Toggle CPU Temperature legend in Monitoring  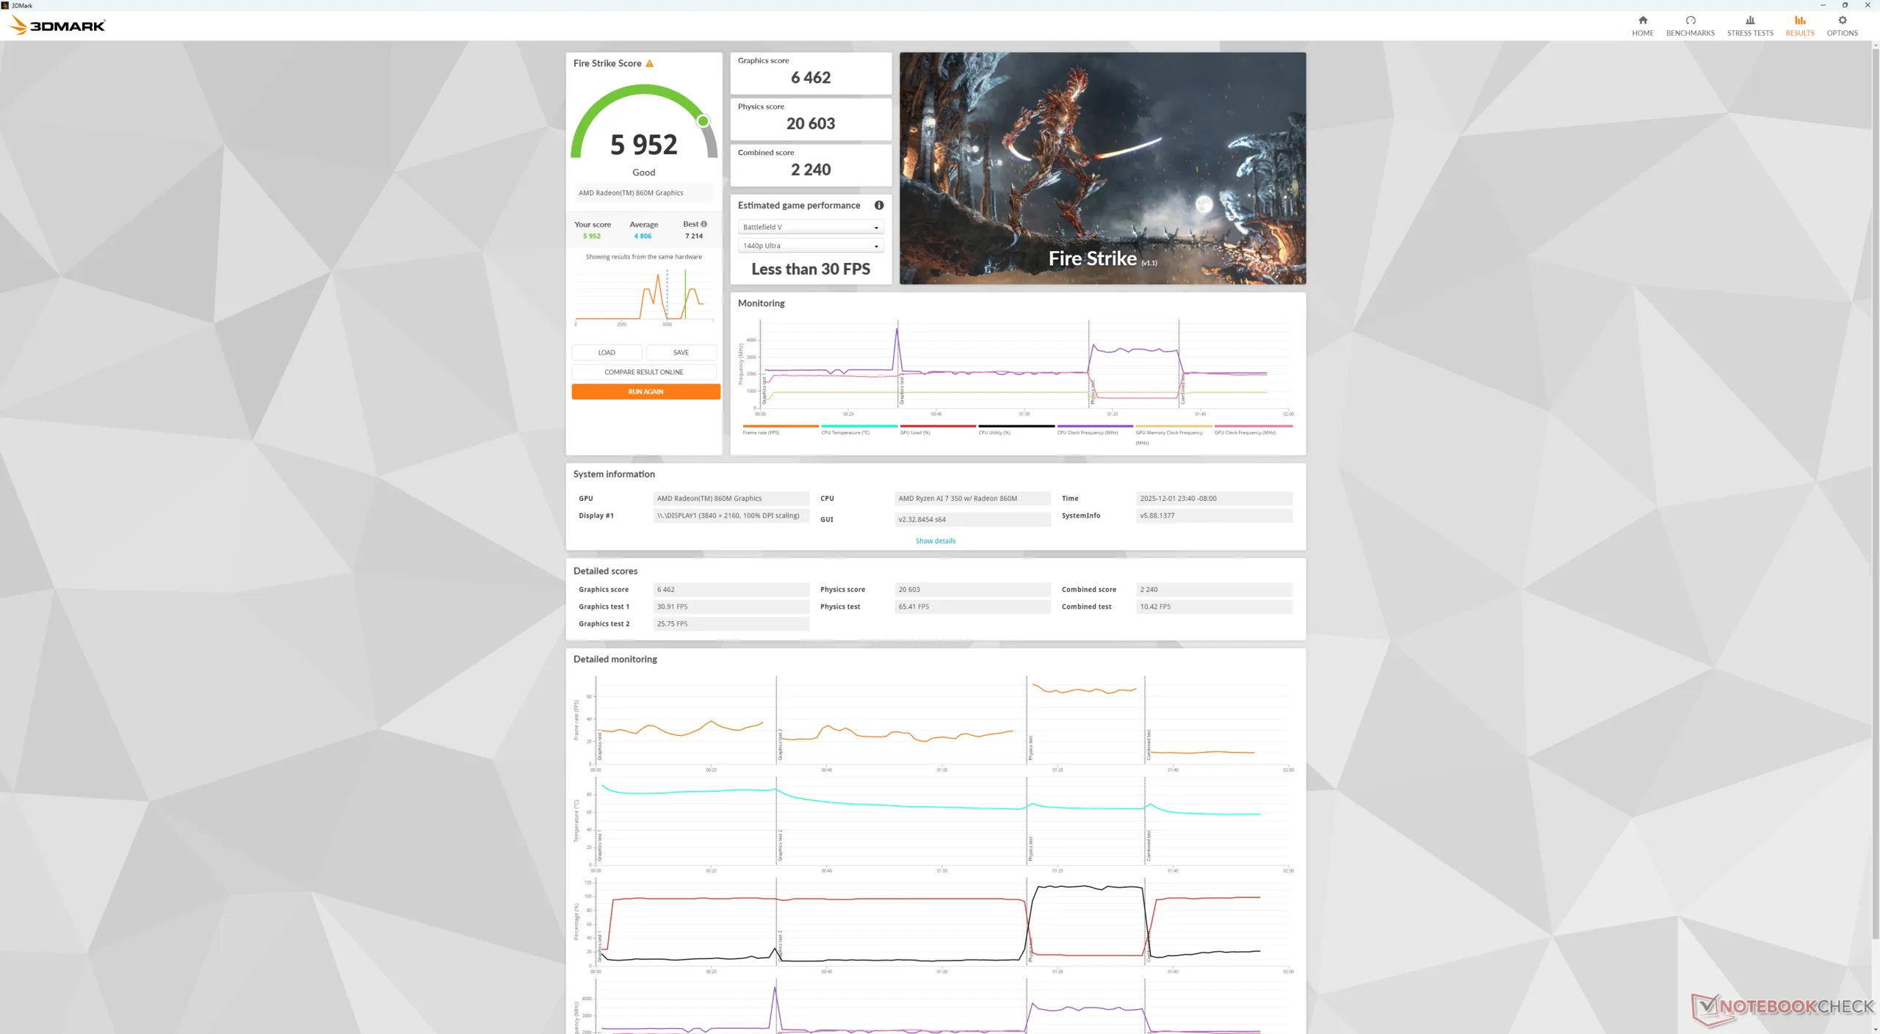845,433
